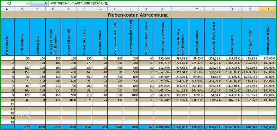Click the Abschlag Monat (neu) header cell
The image size is (277, 130).
point(267,37)
